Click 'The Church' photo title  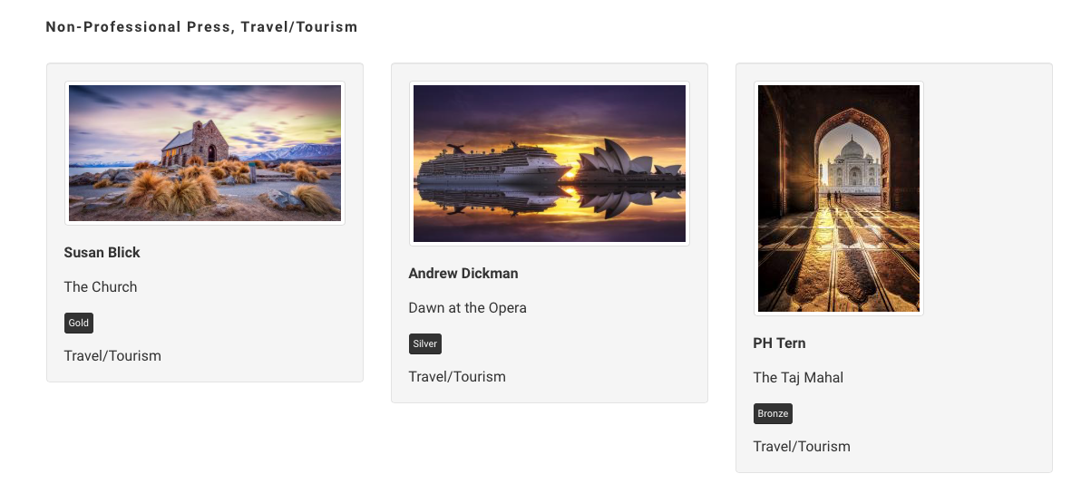[x=100, y=286]
